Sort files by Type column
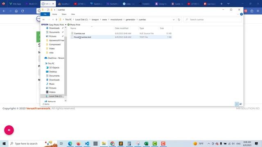 coord(142,28)
